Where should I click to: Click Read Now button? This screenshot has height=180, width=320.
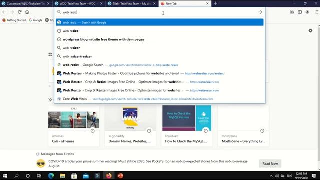(x=270, y=163)
